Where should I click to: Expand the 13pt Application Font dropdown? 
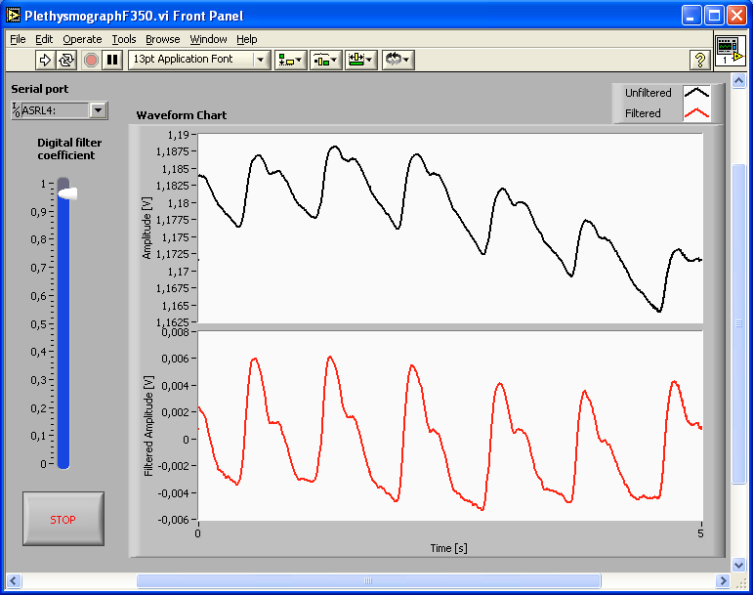[261, 60]
